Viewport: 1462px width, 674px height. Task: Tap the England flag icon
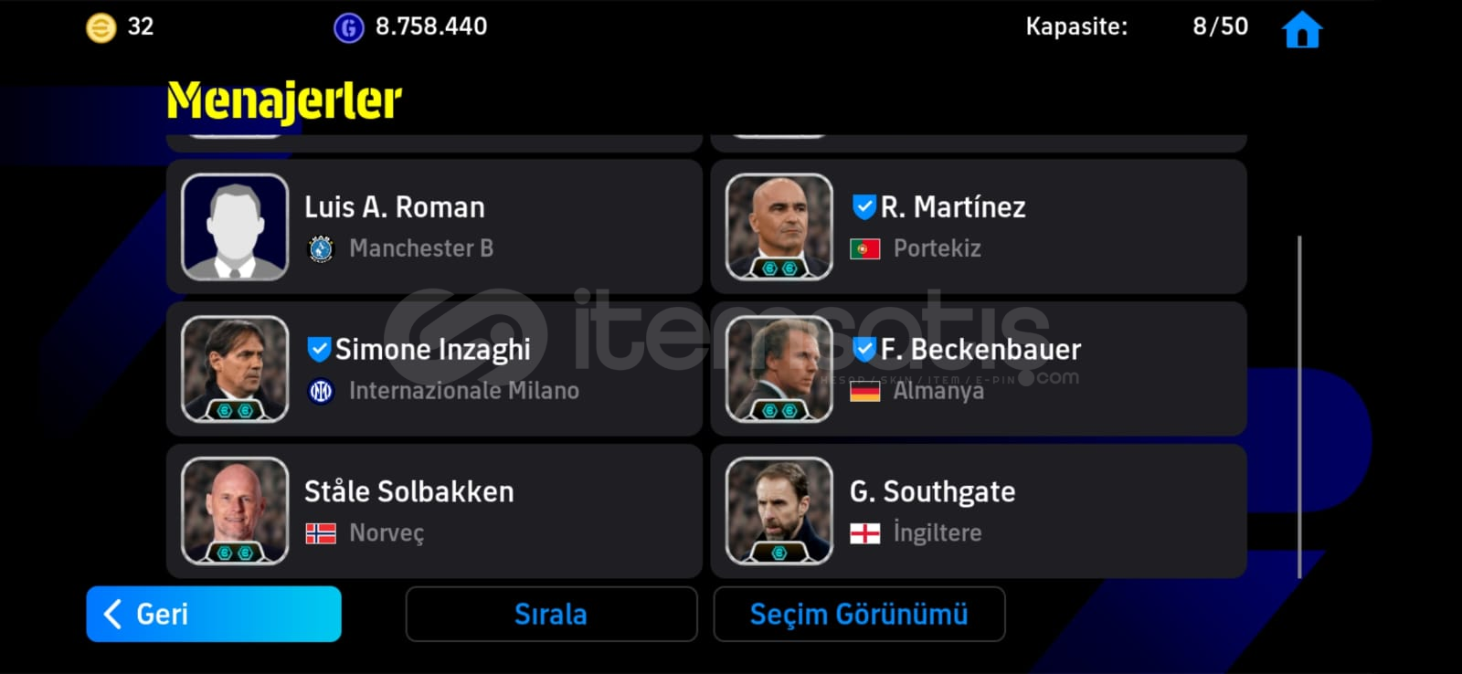864,533
